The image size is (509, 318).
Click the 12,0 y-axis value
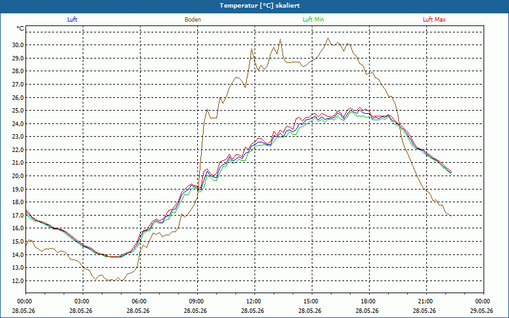click(18, 280)
